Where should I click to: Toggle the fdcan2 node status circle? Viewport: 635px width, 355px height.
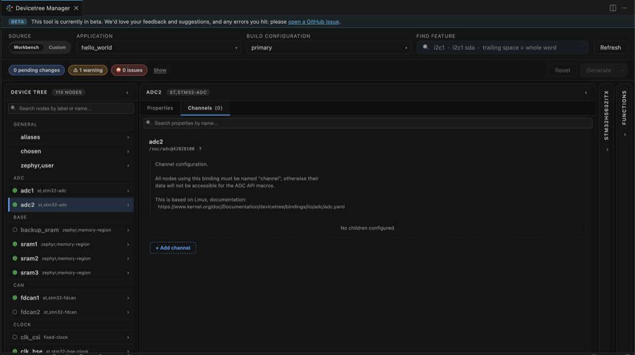15,312
